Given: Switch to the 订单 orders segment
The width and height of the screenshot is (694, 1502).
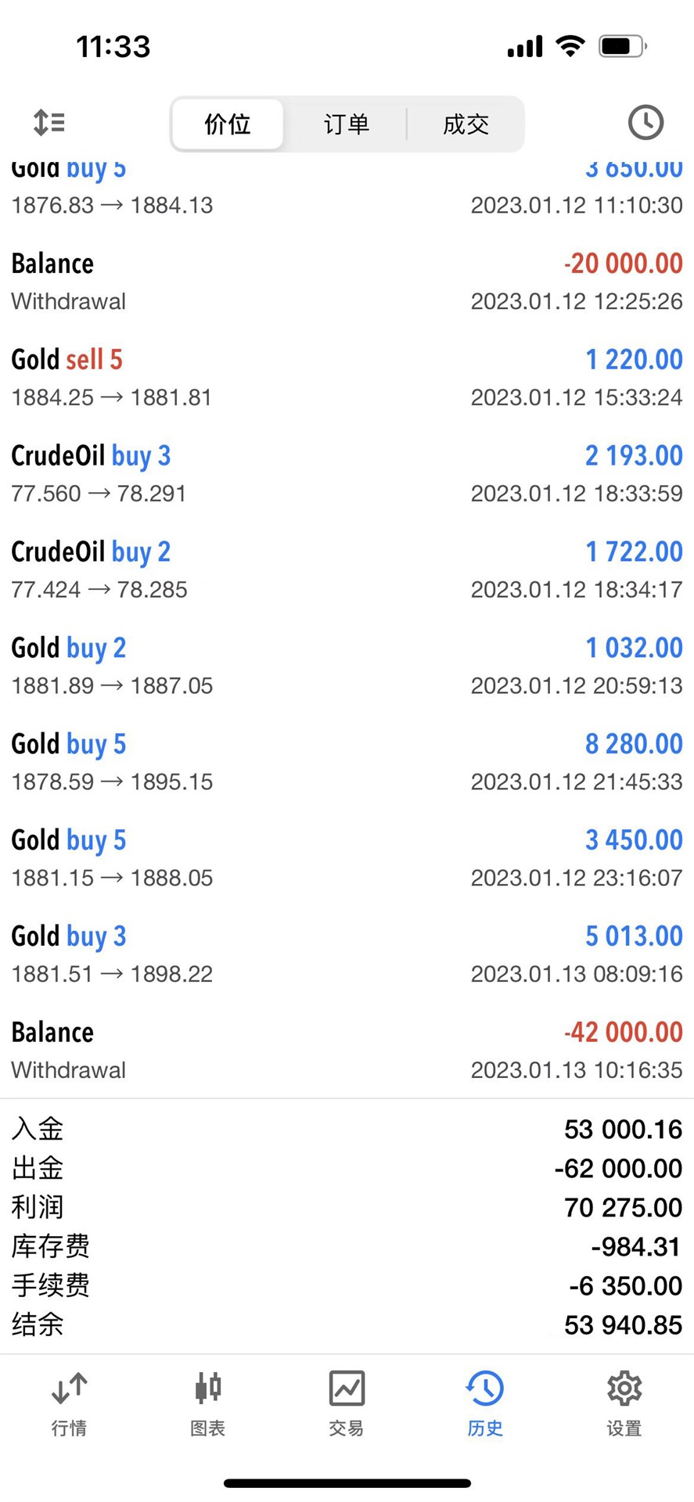Looking at the screenshot, I should point(346,124).
